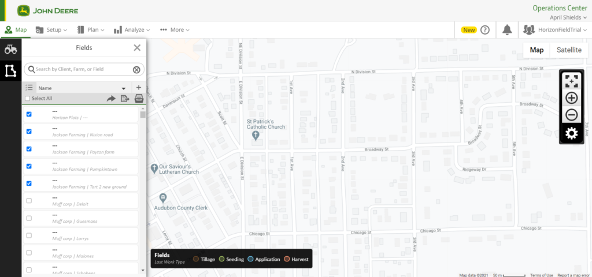Viewport: 592px width, 277px height.
Task: Click the Analyze bar chart icon
Action: click(x=117, y=30)
